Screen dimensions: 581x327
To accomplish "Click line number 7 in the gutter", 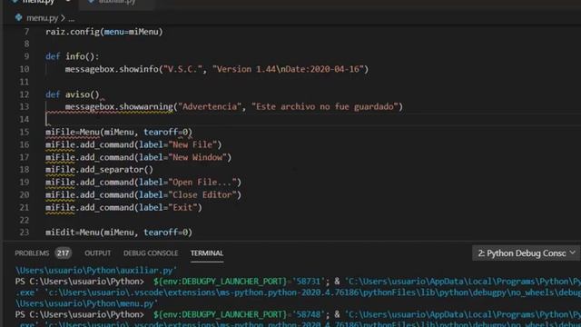I will point(26,32).
